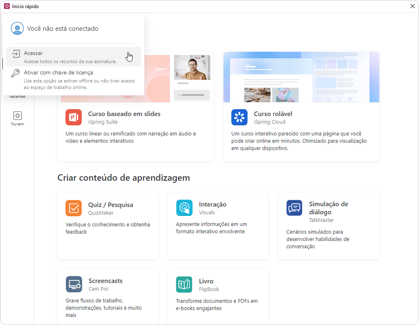The width and height of the screenshot is (419, 325).
Task: Close the Início rápido window
Action: tap(412, 6)
